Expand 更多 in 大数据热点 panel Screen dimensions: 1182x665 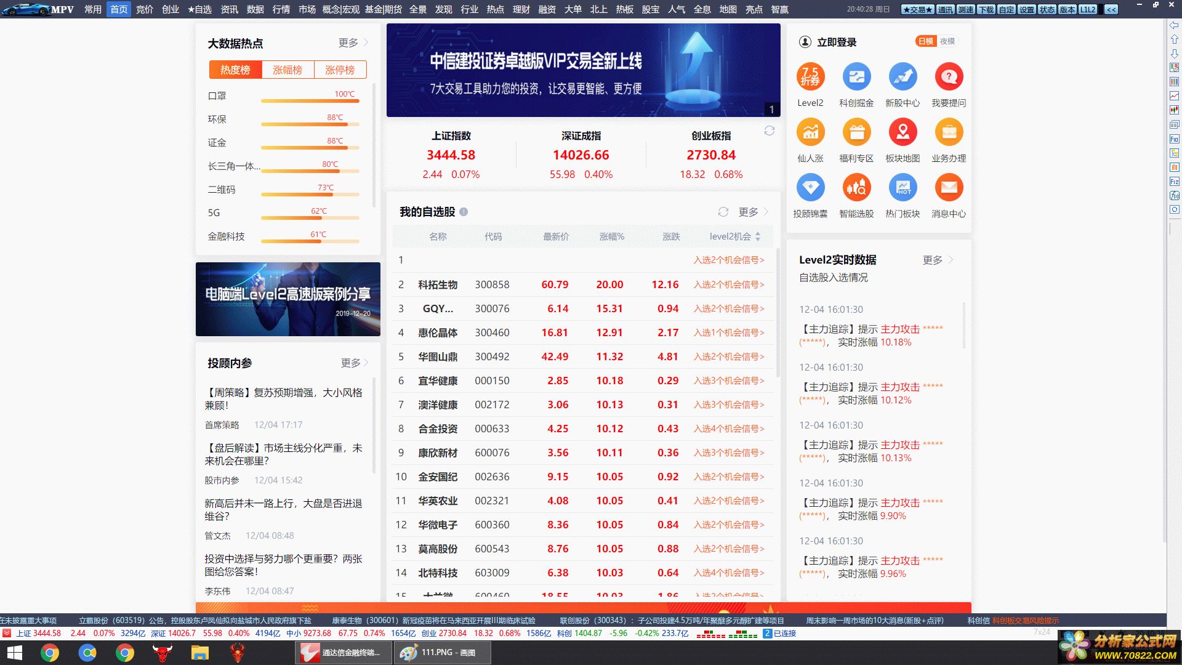tap(353, 42)
